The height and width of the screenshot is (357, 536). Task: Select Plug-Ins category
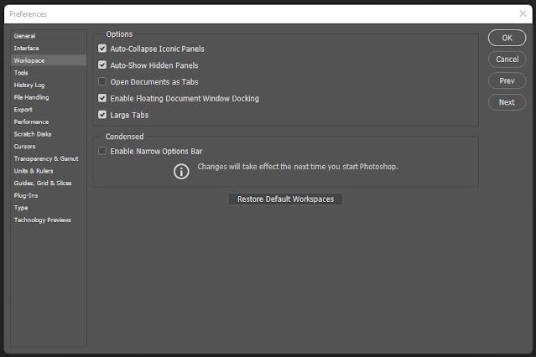pos(49,195)
